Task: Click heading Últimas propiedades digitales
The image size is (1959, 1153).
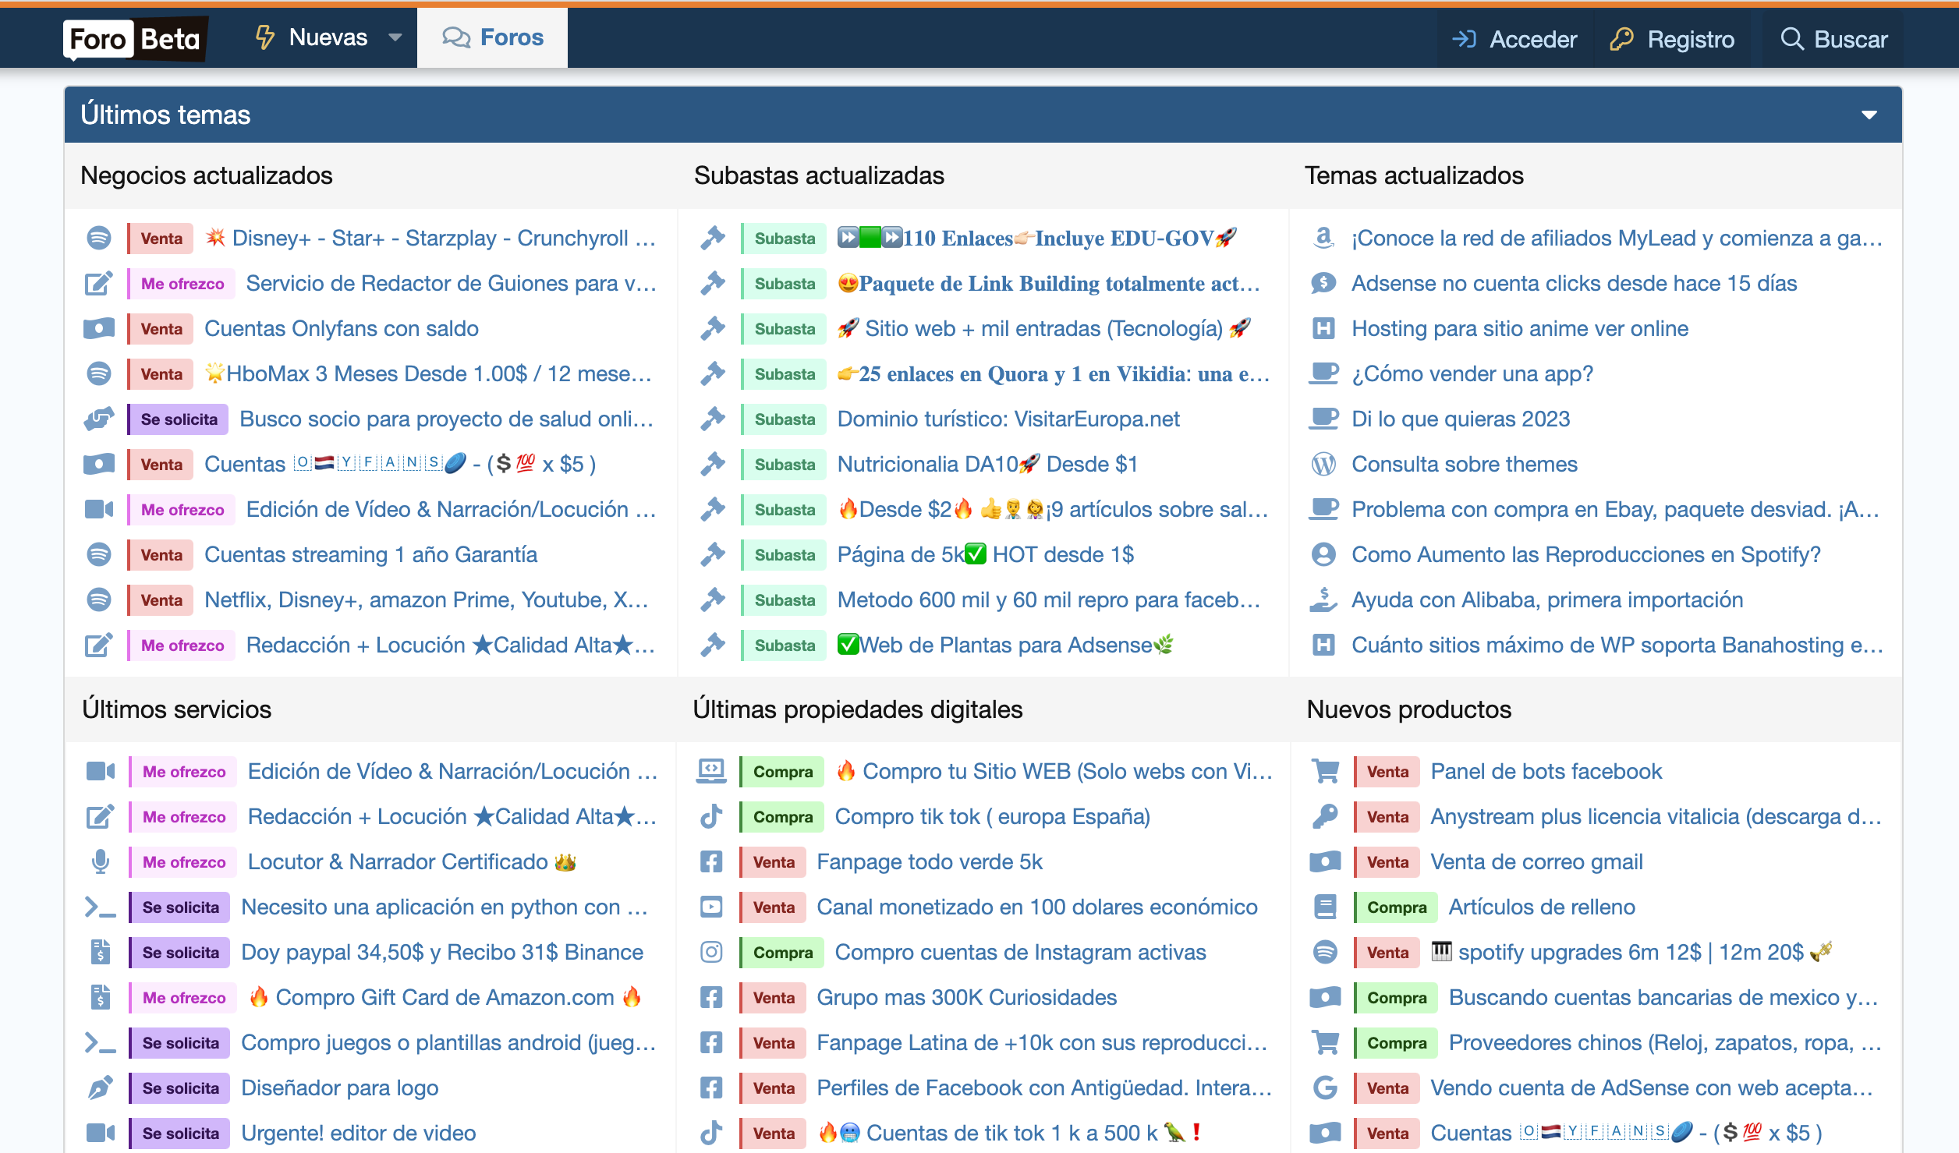Action: [x=857, y=709]
